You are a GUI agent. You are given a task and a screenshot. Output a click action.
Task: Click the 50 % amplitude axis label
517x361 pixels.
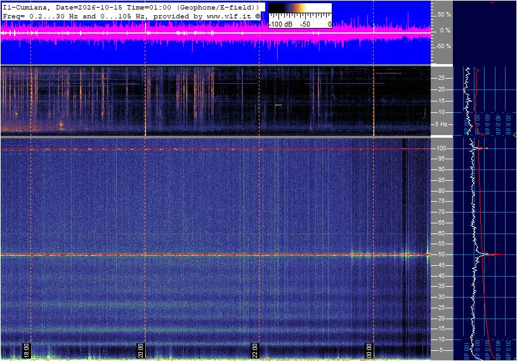[444, 15]
